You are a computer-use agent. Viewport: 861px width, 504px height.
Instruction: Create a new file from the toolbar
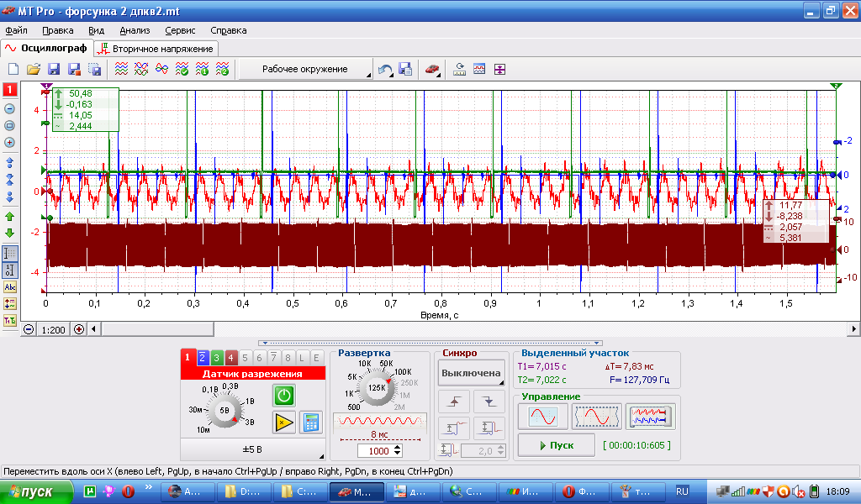click(x=13, y=69)
